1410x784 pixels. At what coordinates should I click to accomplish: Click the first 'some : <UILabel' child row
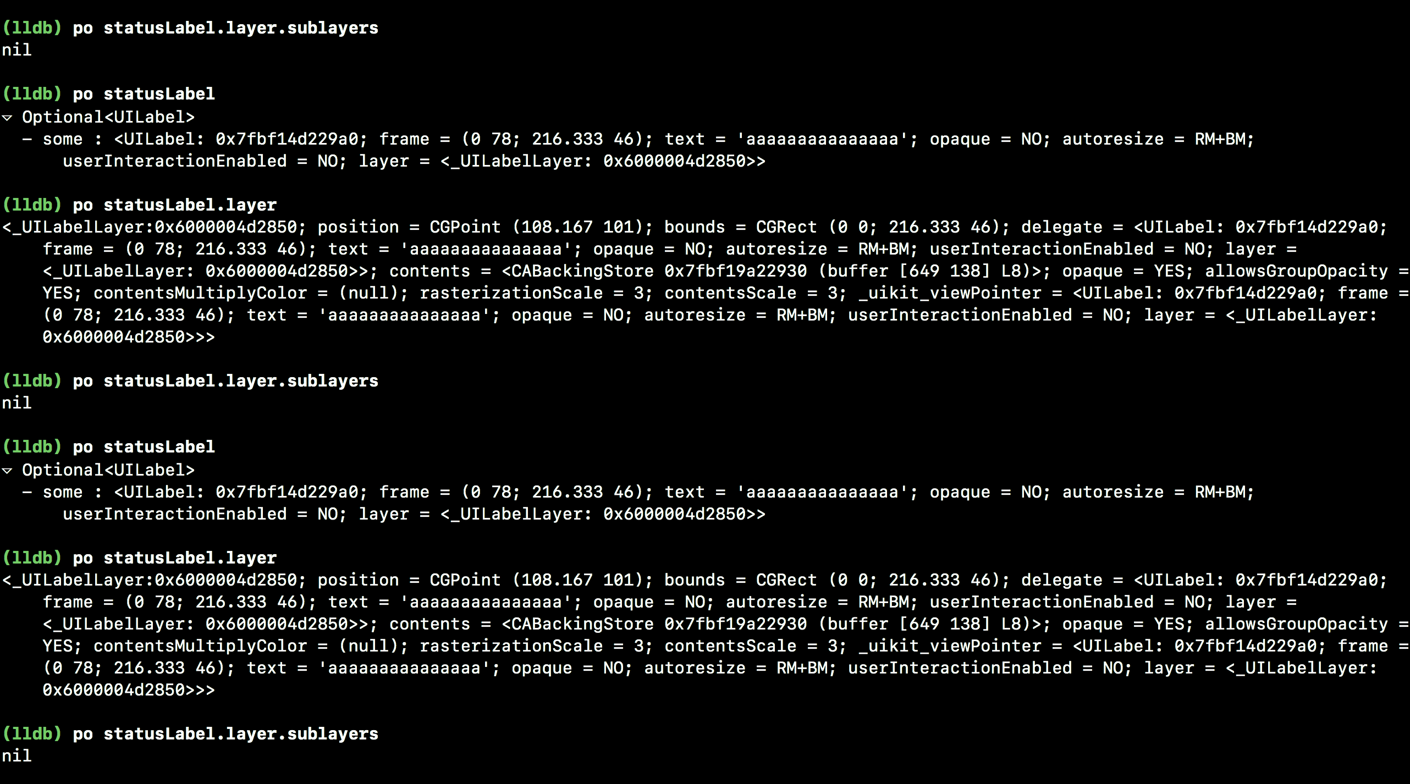point(638,150)
